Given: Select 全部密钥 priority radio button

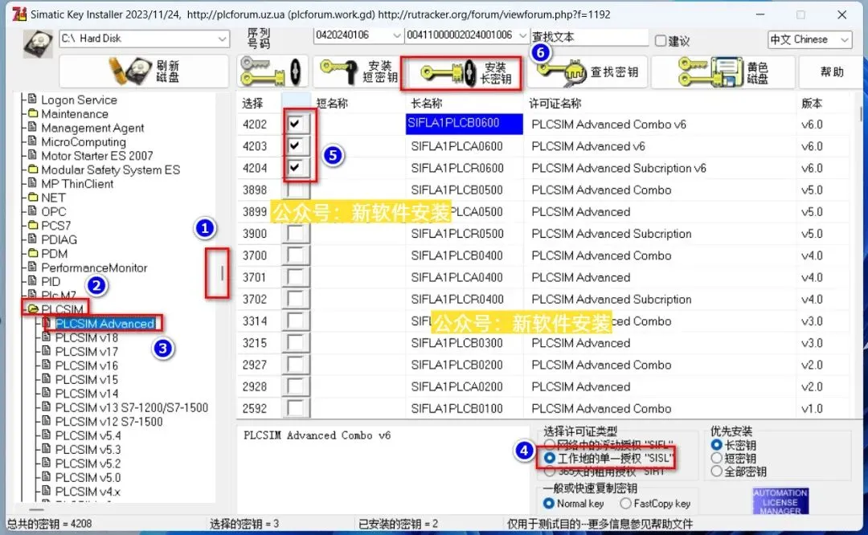Looking at the screenshot, I should click(716, 472).
